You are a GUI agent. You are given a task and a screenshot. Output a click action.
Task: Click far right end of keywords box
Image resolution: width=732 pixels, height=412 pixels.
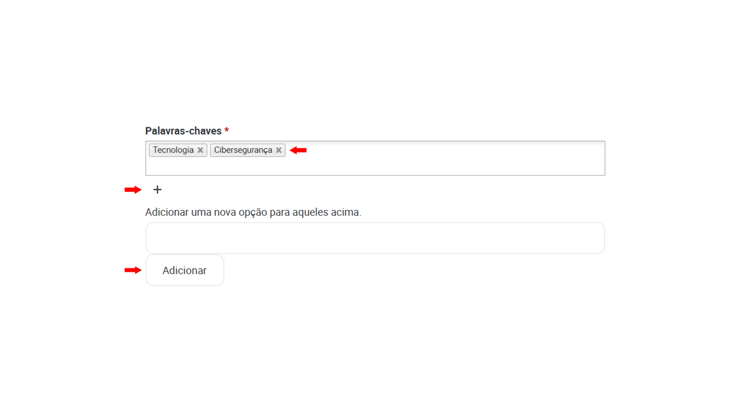(598, 158)
